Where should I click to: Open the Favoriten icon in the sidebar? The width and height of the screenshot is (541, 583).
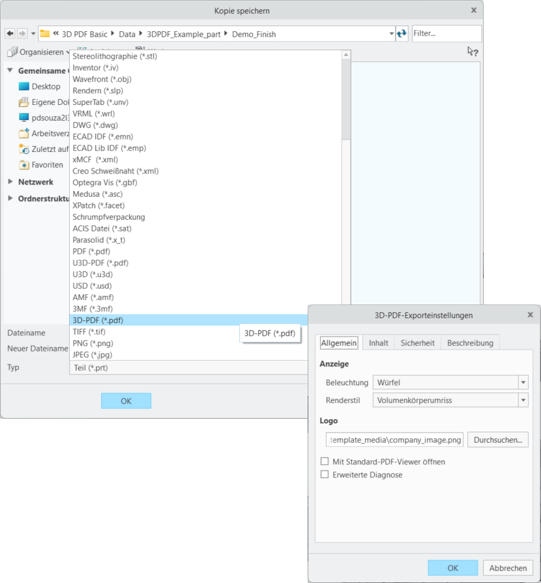click(x=23, y=165)
